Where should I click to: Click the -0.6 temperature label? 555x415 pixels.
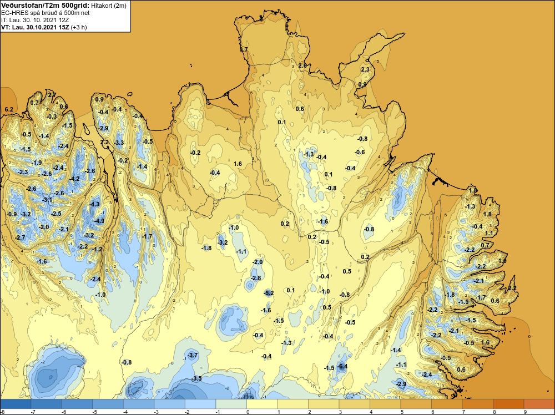[x=360, y=153]
